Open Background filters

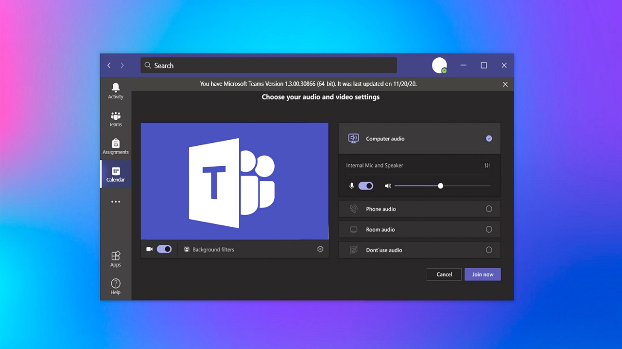pos(209,250)
